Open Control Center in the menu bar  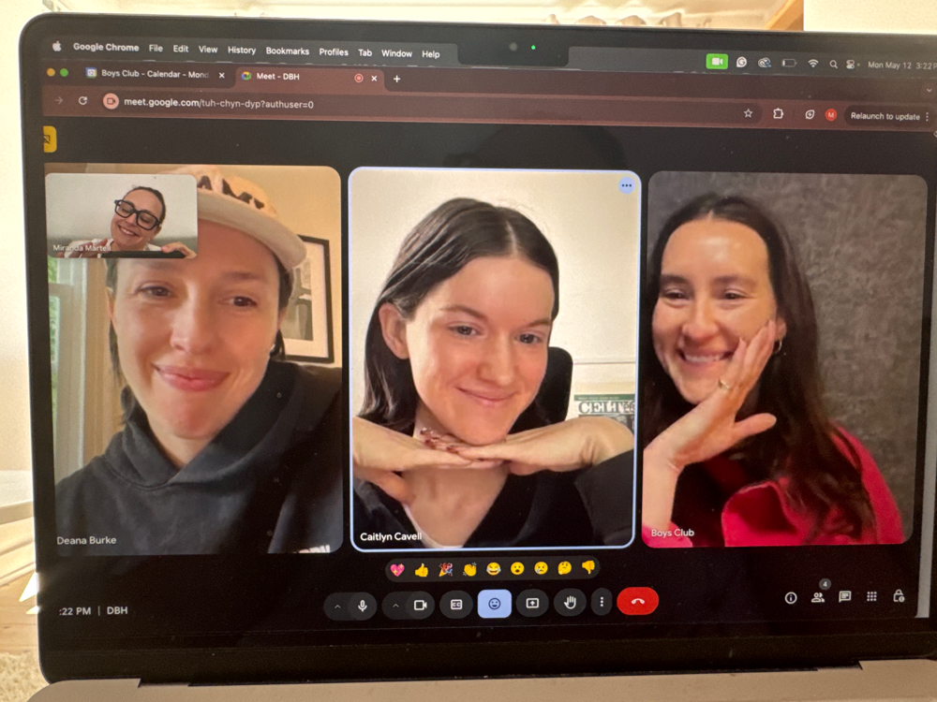click(851, 65)
